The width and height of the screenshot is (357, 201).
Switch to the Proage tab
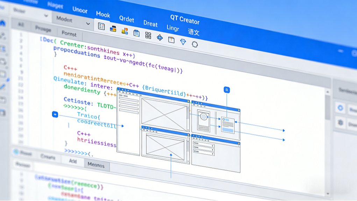click(x=43, y=29)
